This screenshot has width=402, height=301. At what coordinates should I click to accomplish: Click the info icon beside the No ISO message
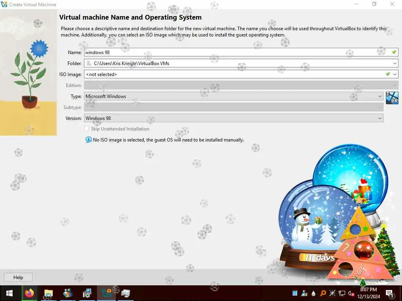[88, 140]
